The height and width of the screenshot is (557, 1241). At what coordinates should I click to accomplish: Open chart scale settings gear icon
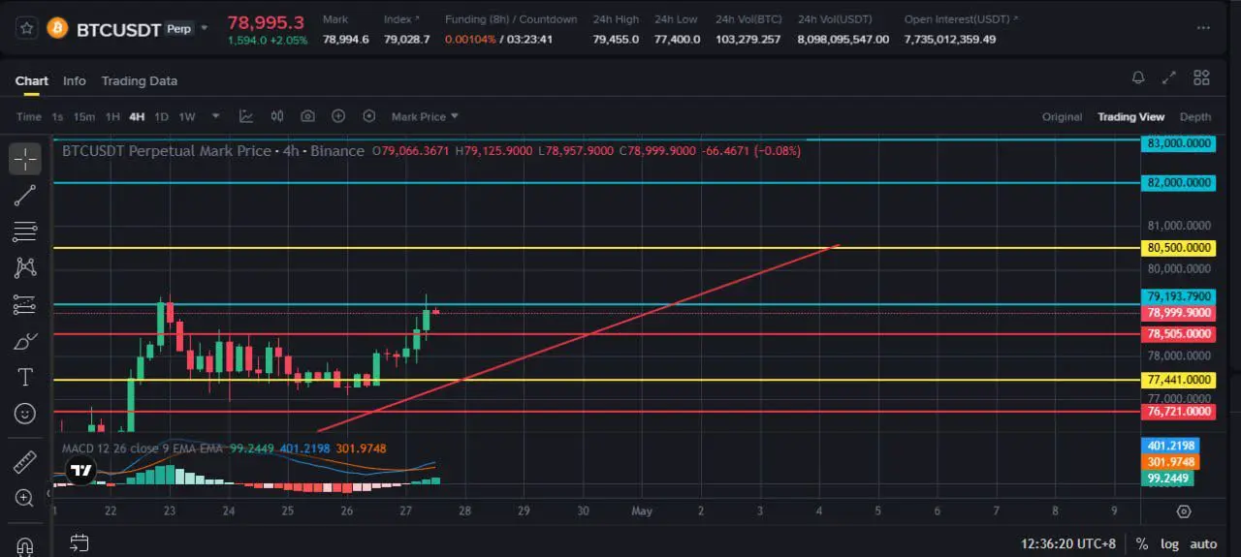1183,511
